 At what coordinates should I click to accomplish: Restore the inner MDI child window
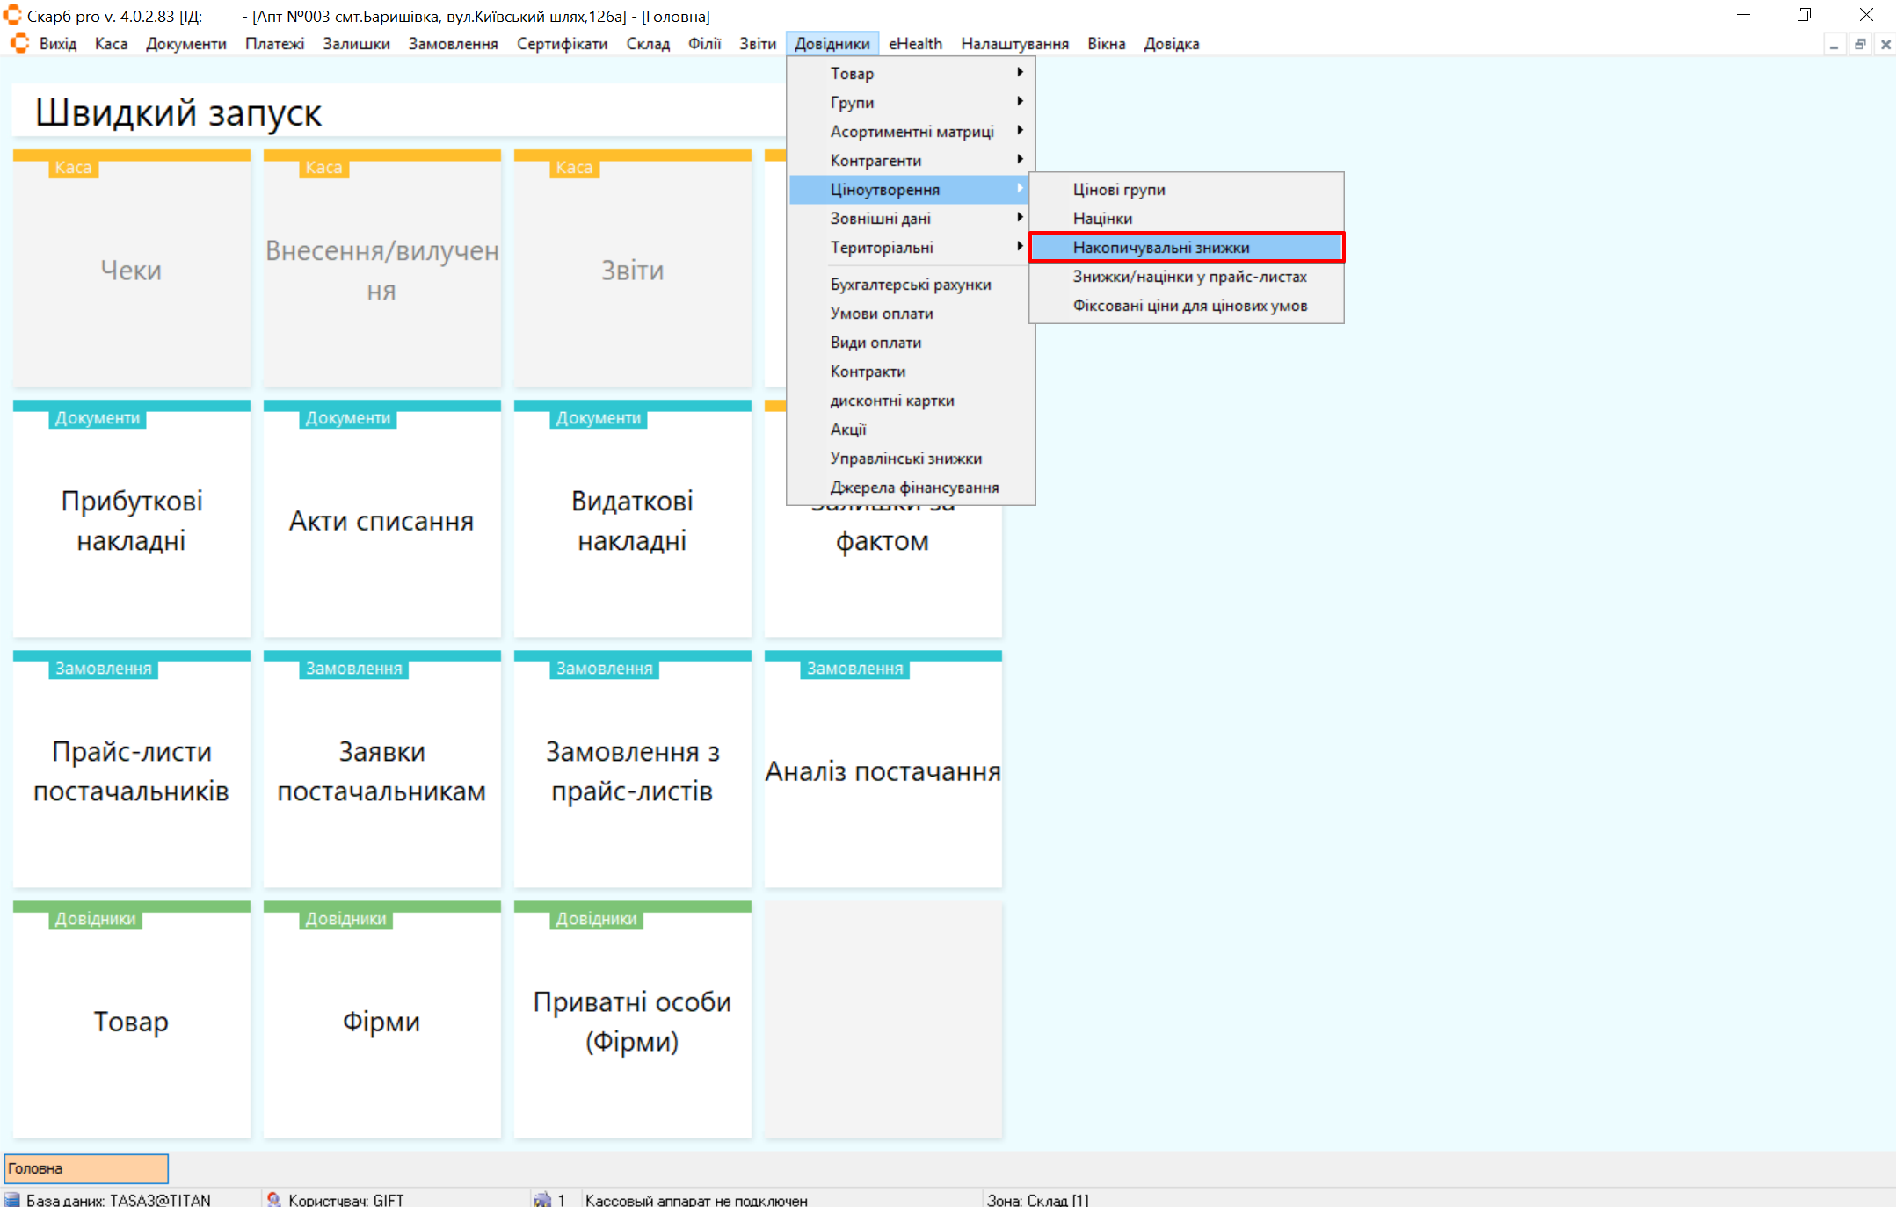(x=1859, y=44)
